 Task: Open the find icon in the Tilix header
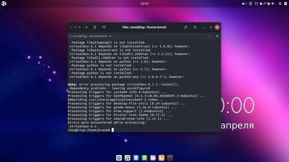[186, 27]
